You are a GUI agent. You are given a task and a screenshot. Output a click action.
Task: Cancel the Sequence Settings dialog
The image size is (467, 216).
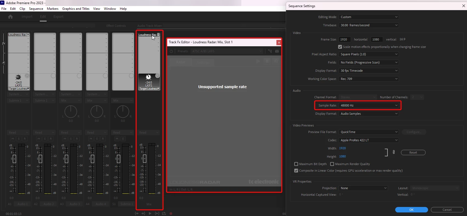447,210
